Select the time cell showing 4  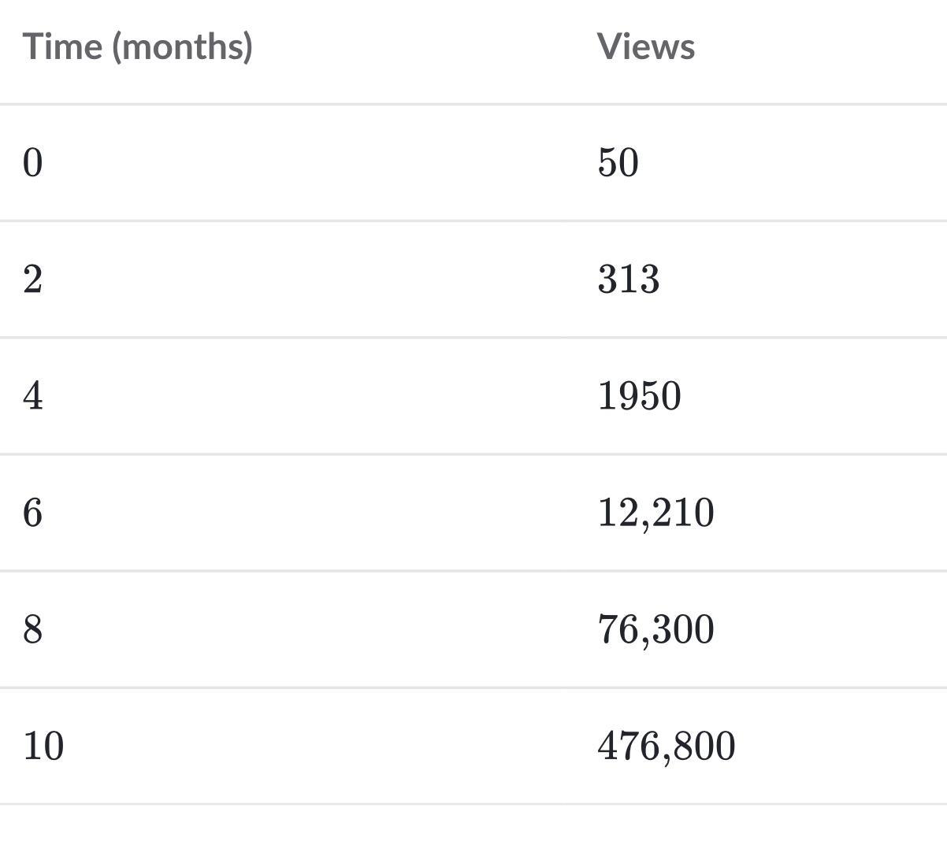[32, 396]
